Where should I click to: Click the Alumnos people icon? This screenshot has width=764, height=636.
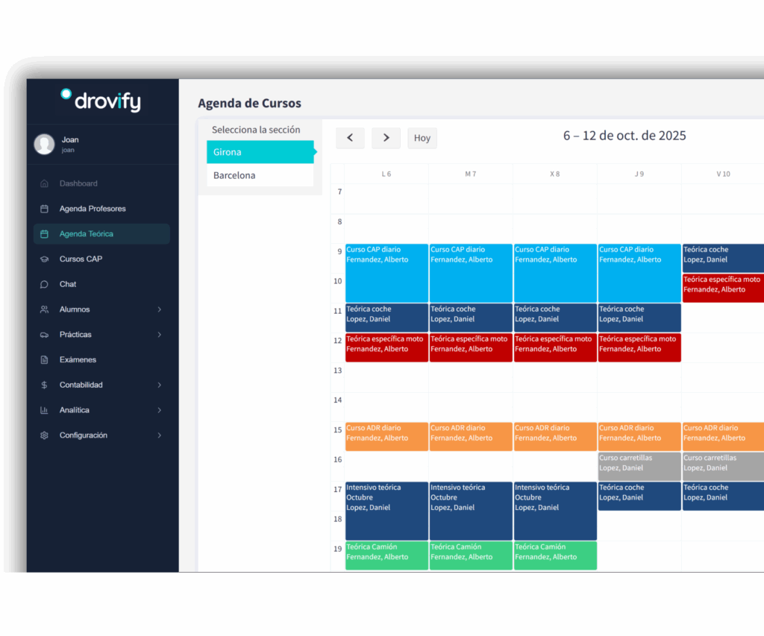point(44,309)
